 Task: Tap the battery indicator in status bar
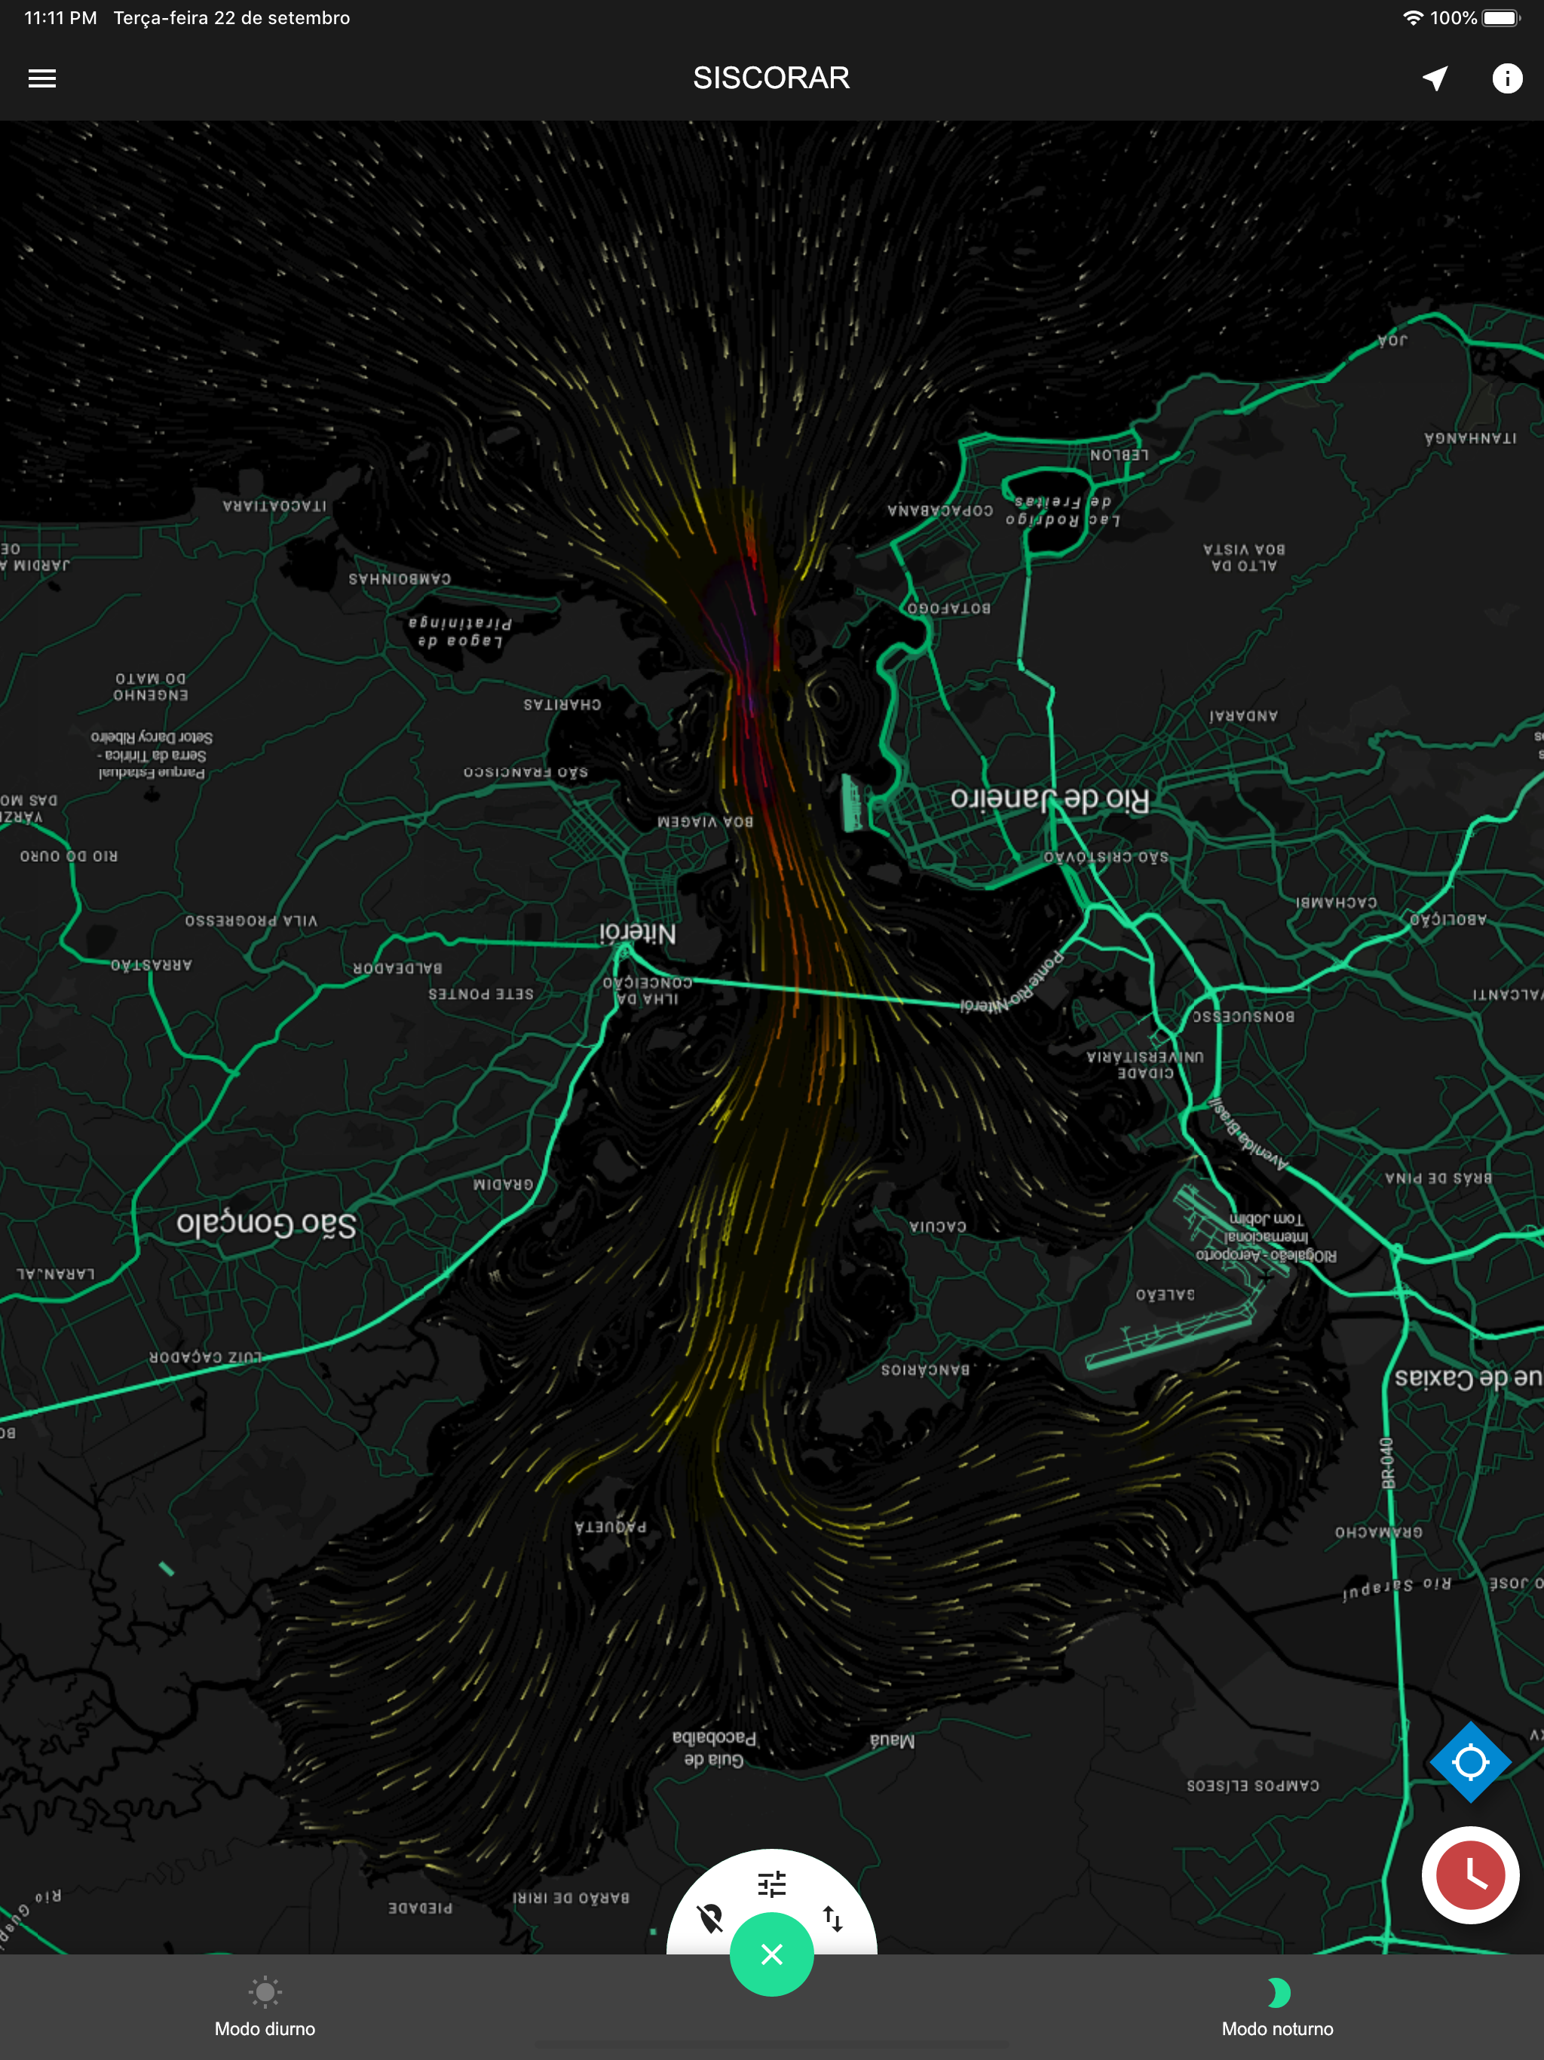pos(1500,17)
